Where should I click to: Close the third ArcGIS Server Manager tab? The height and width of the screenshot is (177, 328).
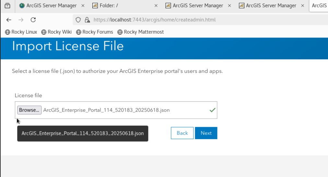click(229, 6)
